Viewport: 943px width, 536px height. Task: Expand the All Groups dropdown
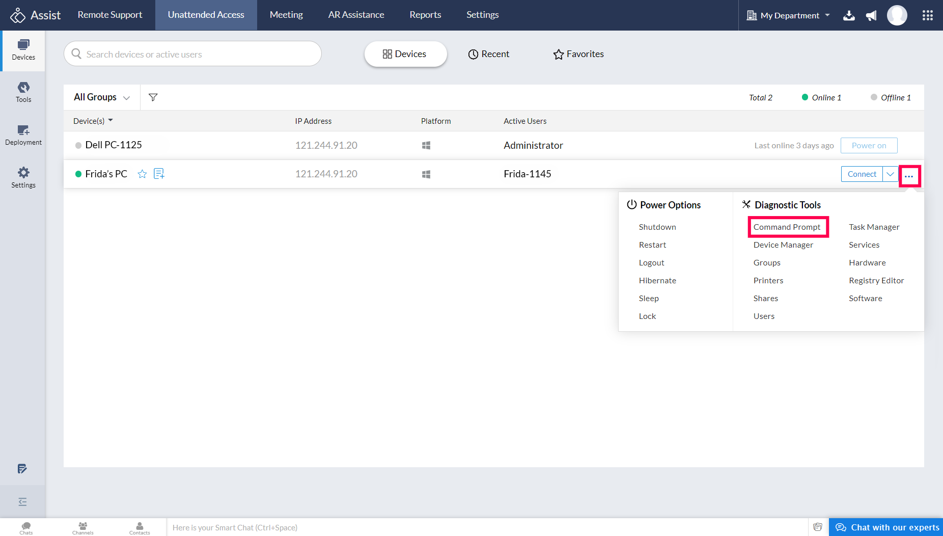click(102, 97)
